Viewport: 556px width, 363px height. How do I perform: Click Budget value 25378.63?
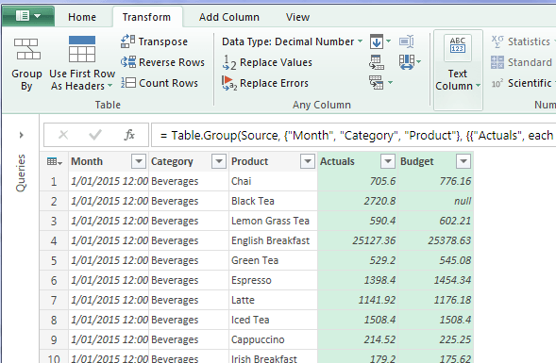(x=436, y=240)
